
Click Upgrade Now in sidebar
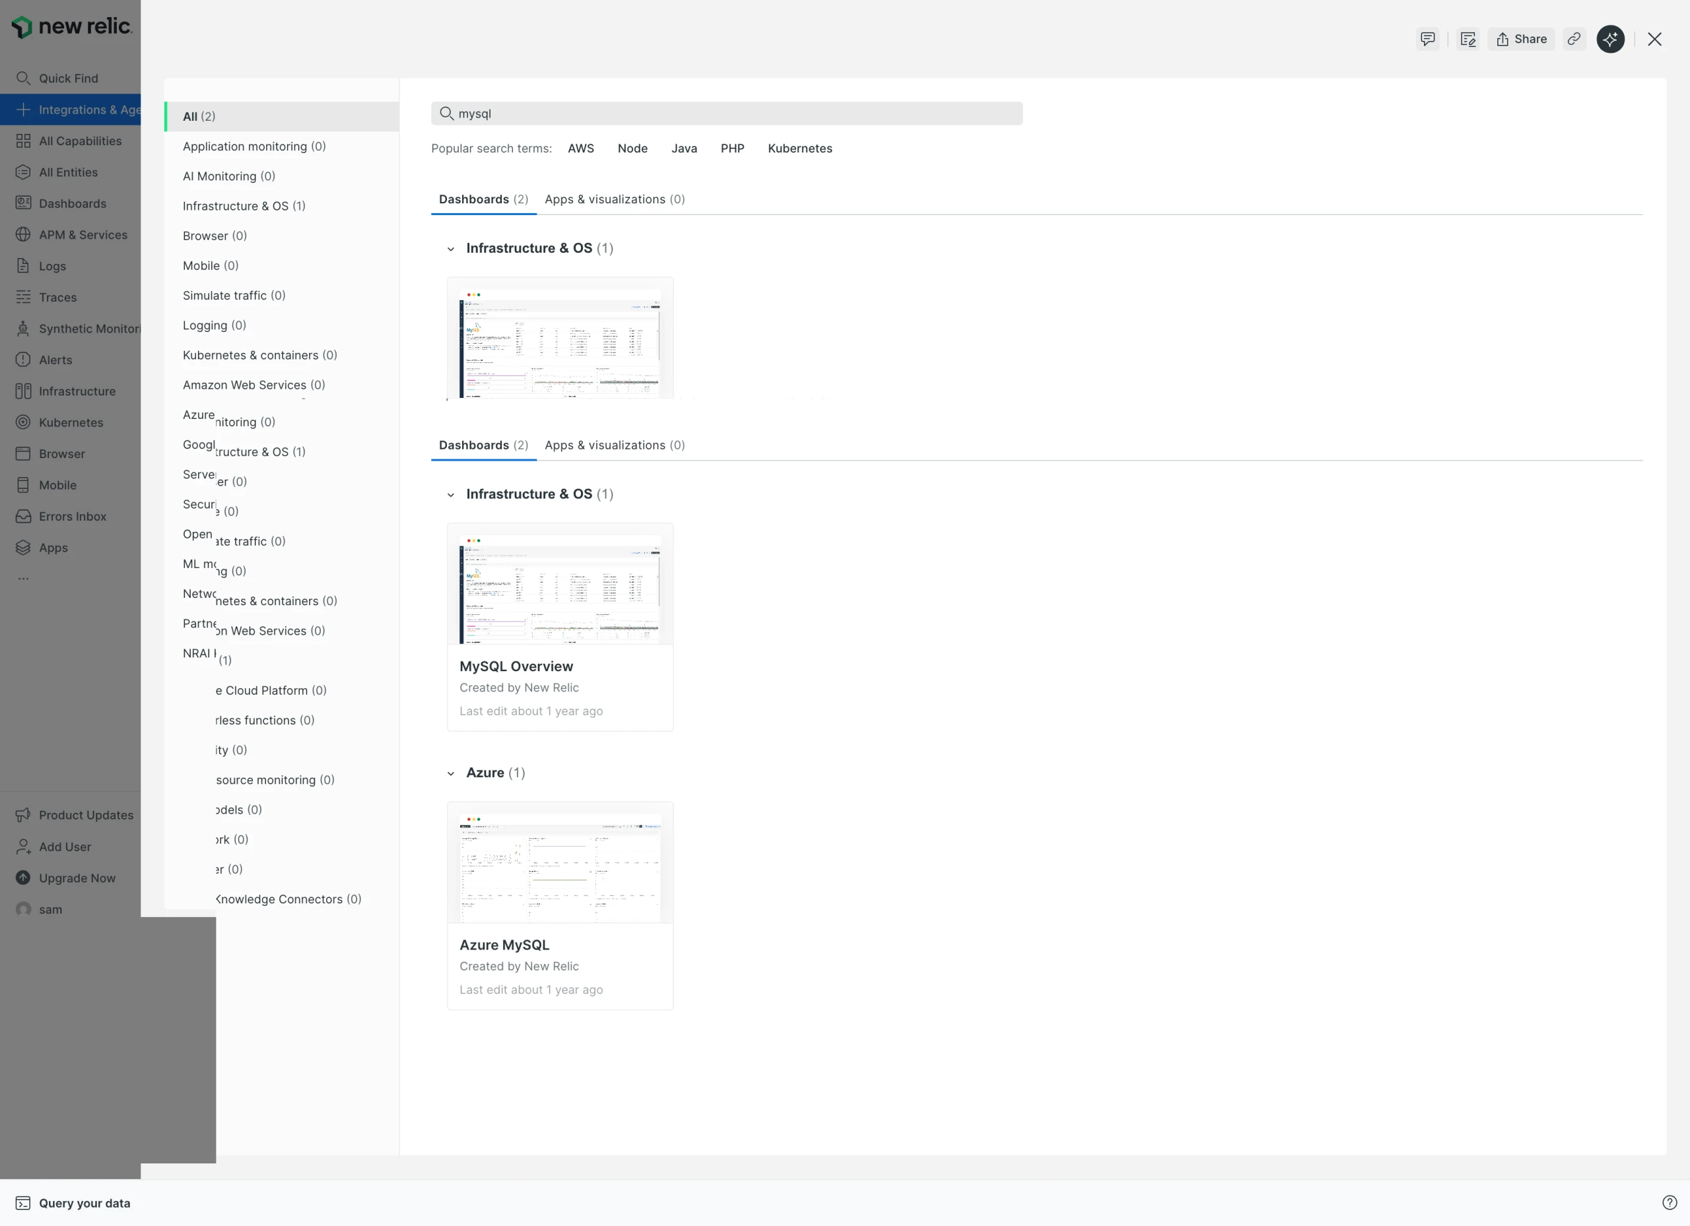click(70, 878)
